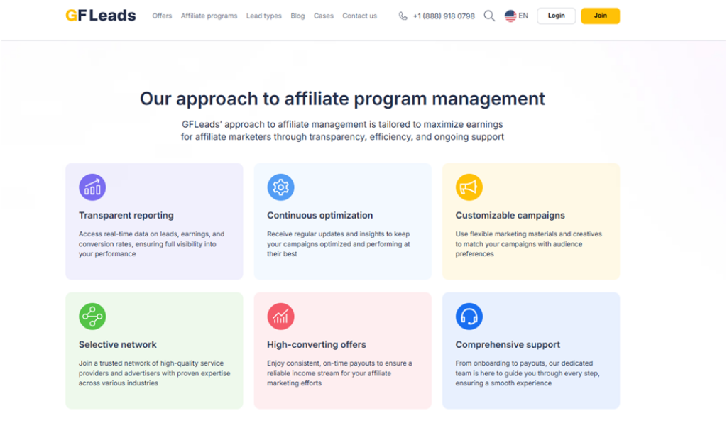The height and width of the screenshot is (445, 727).
Task: Click the red High-converting offers graph icon
Action: (x=280, y=317)
